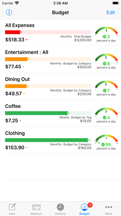Viewport: 121px width, 216px height.
Task: Click the red All Expenses progress bar
Action: pyautogui.click(x=48, y=32)
